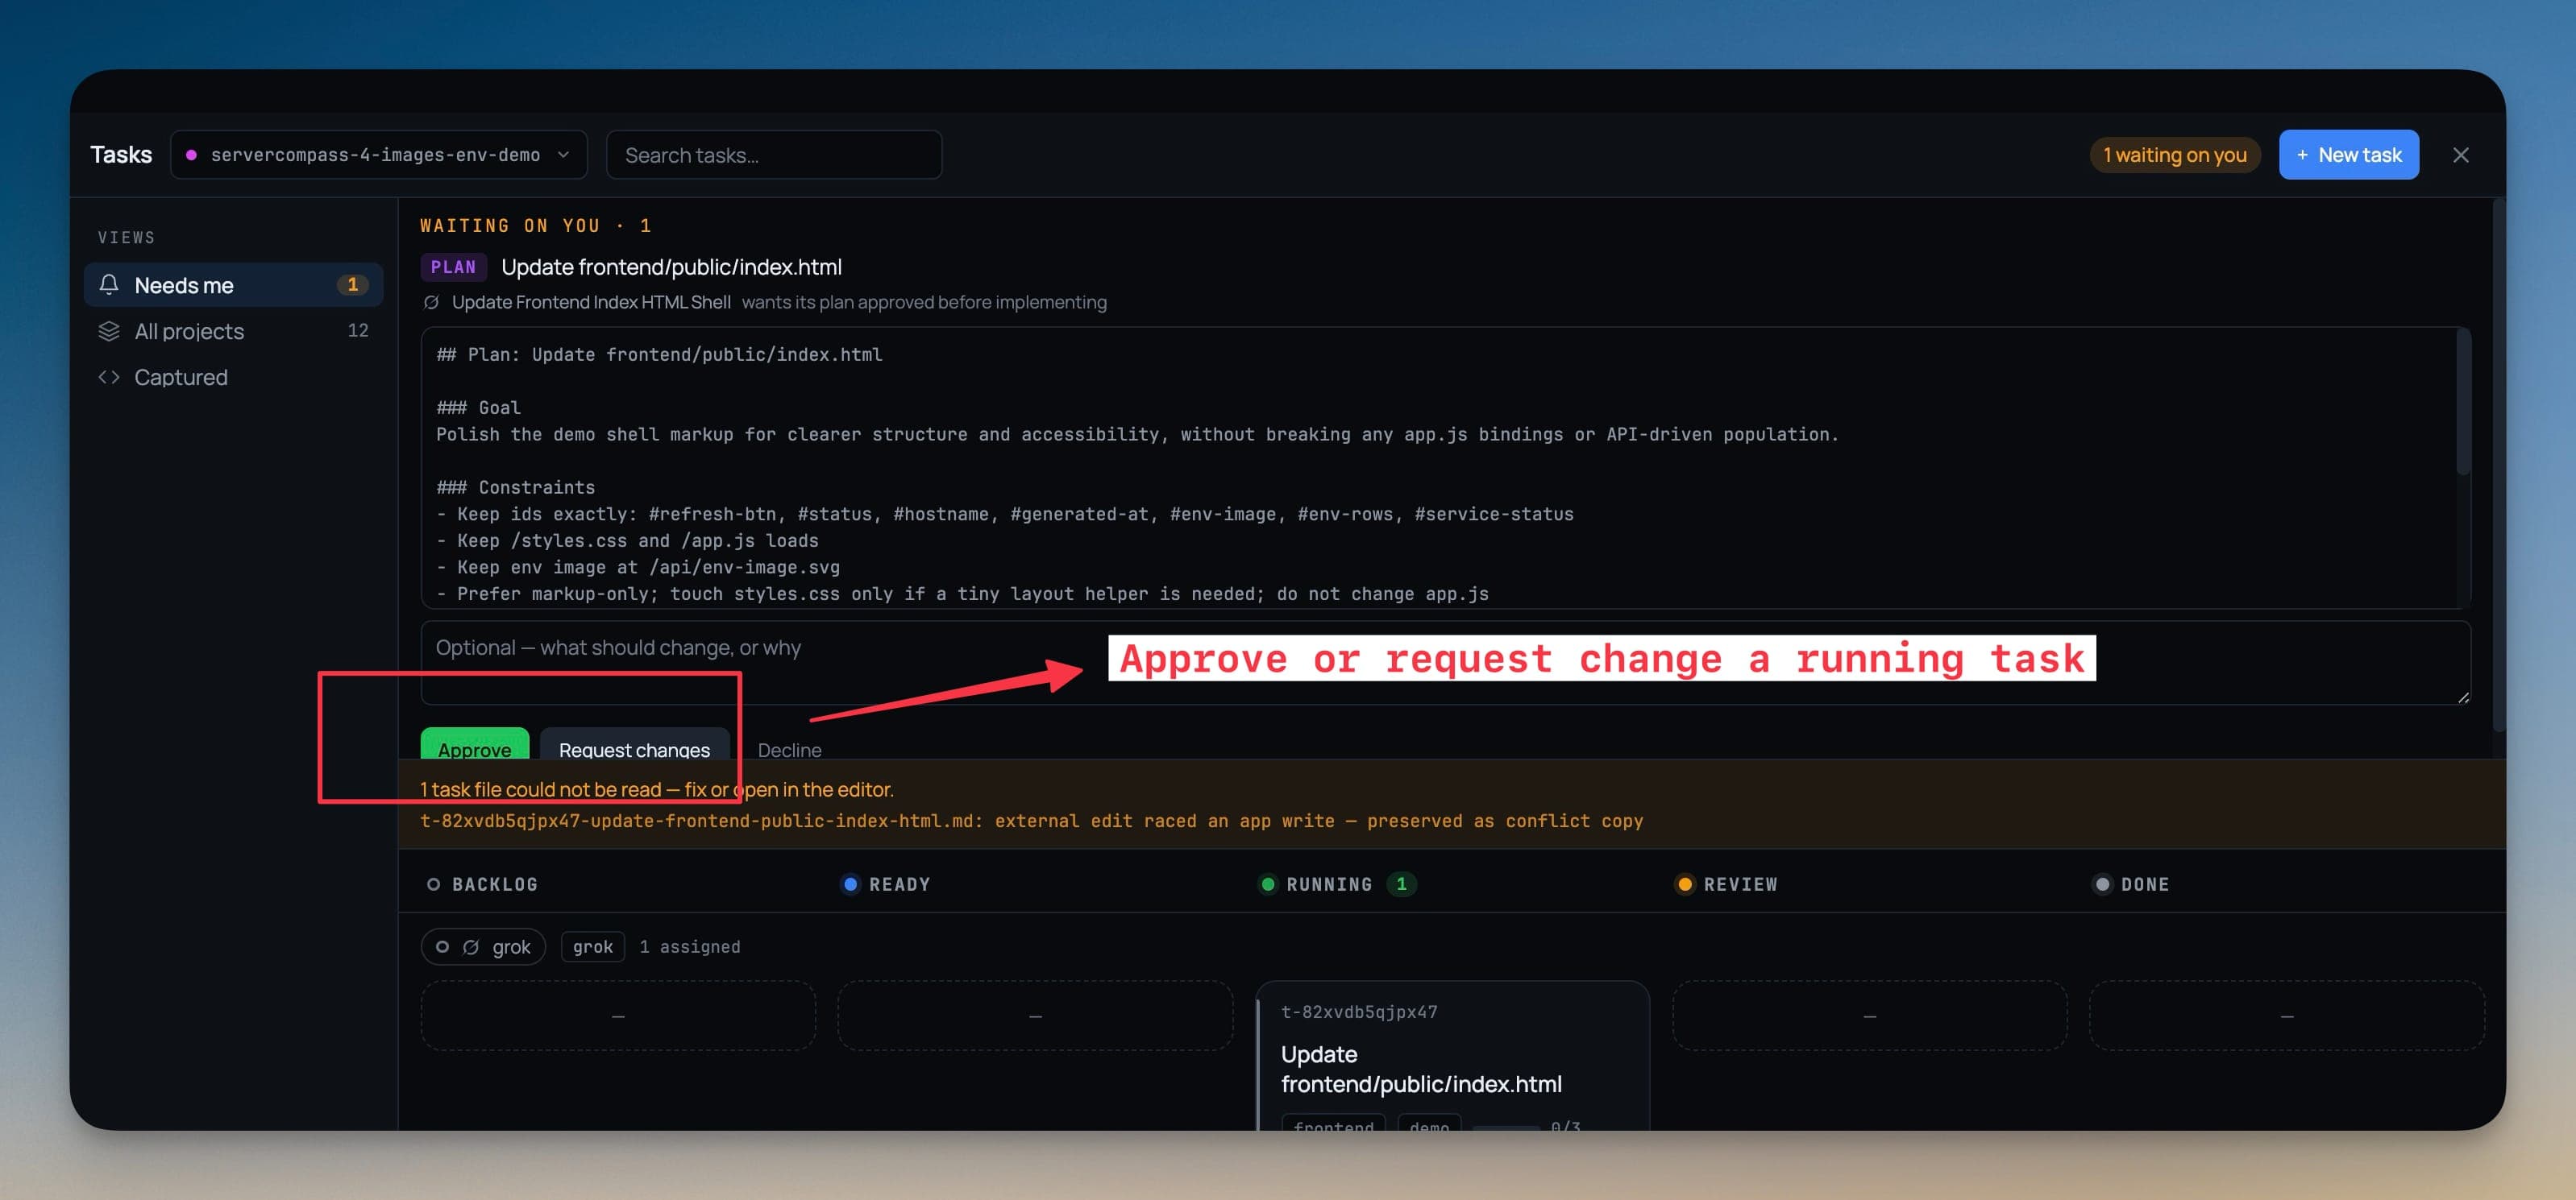2576x1200 pixels.
Task: Open the 1 waiting on you badge
Action: click(x=2174, y=155)
